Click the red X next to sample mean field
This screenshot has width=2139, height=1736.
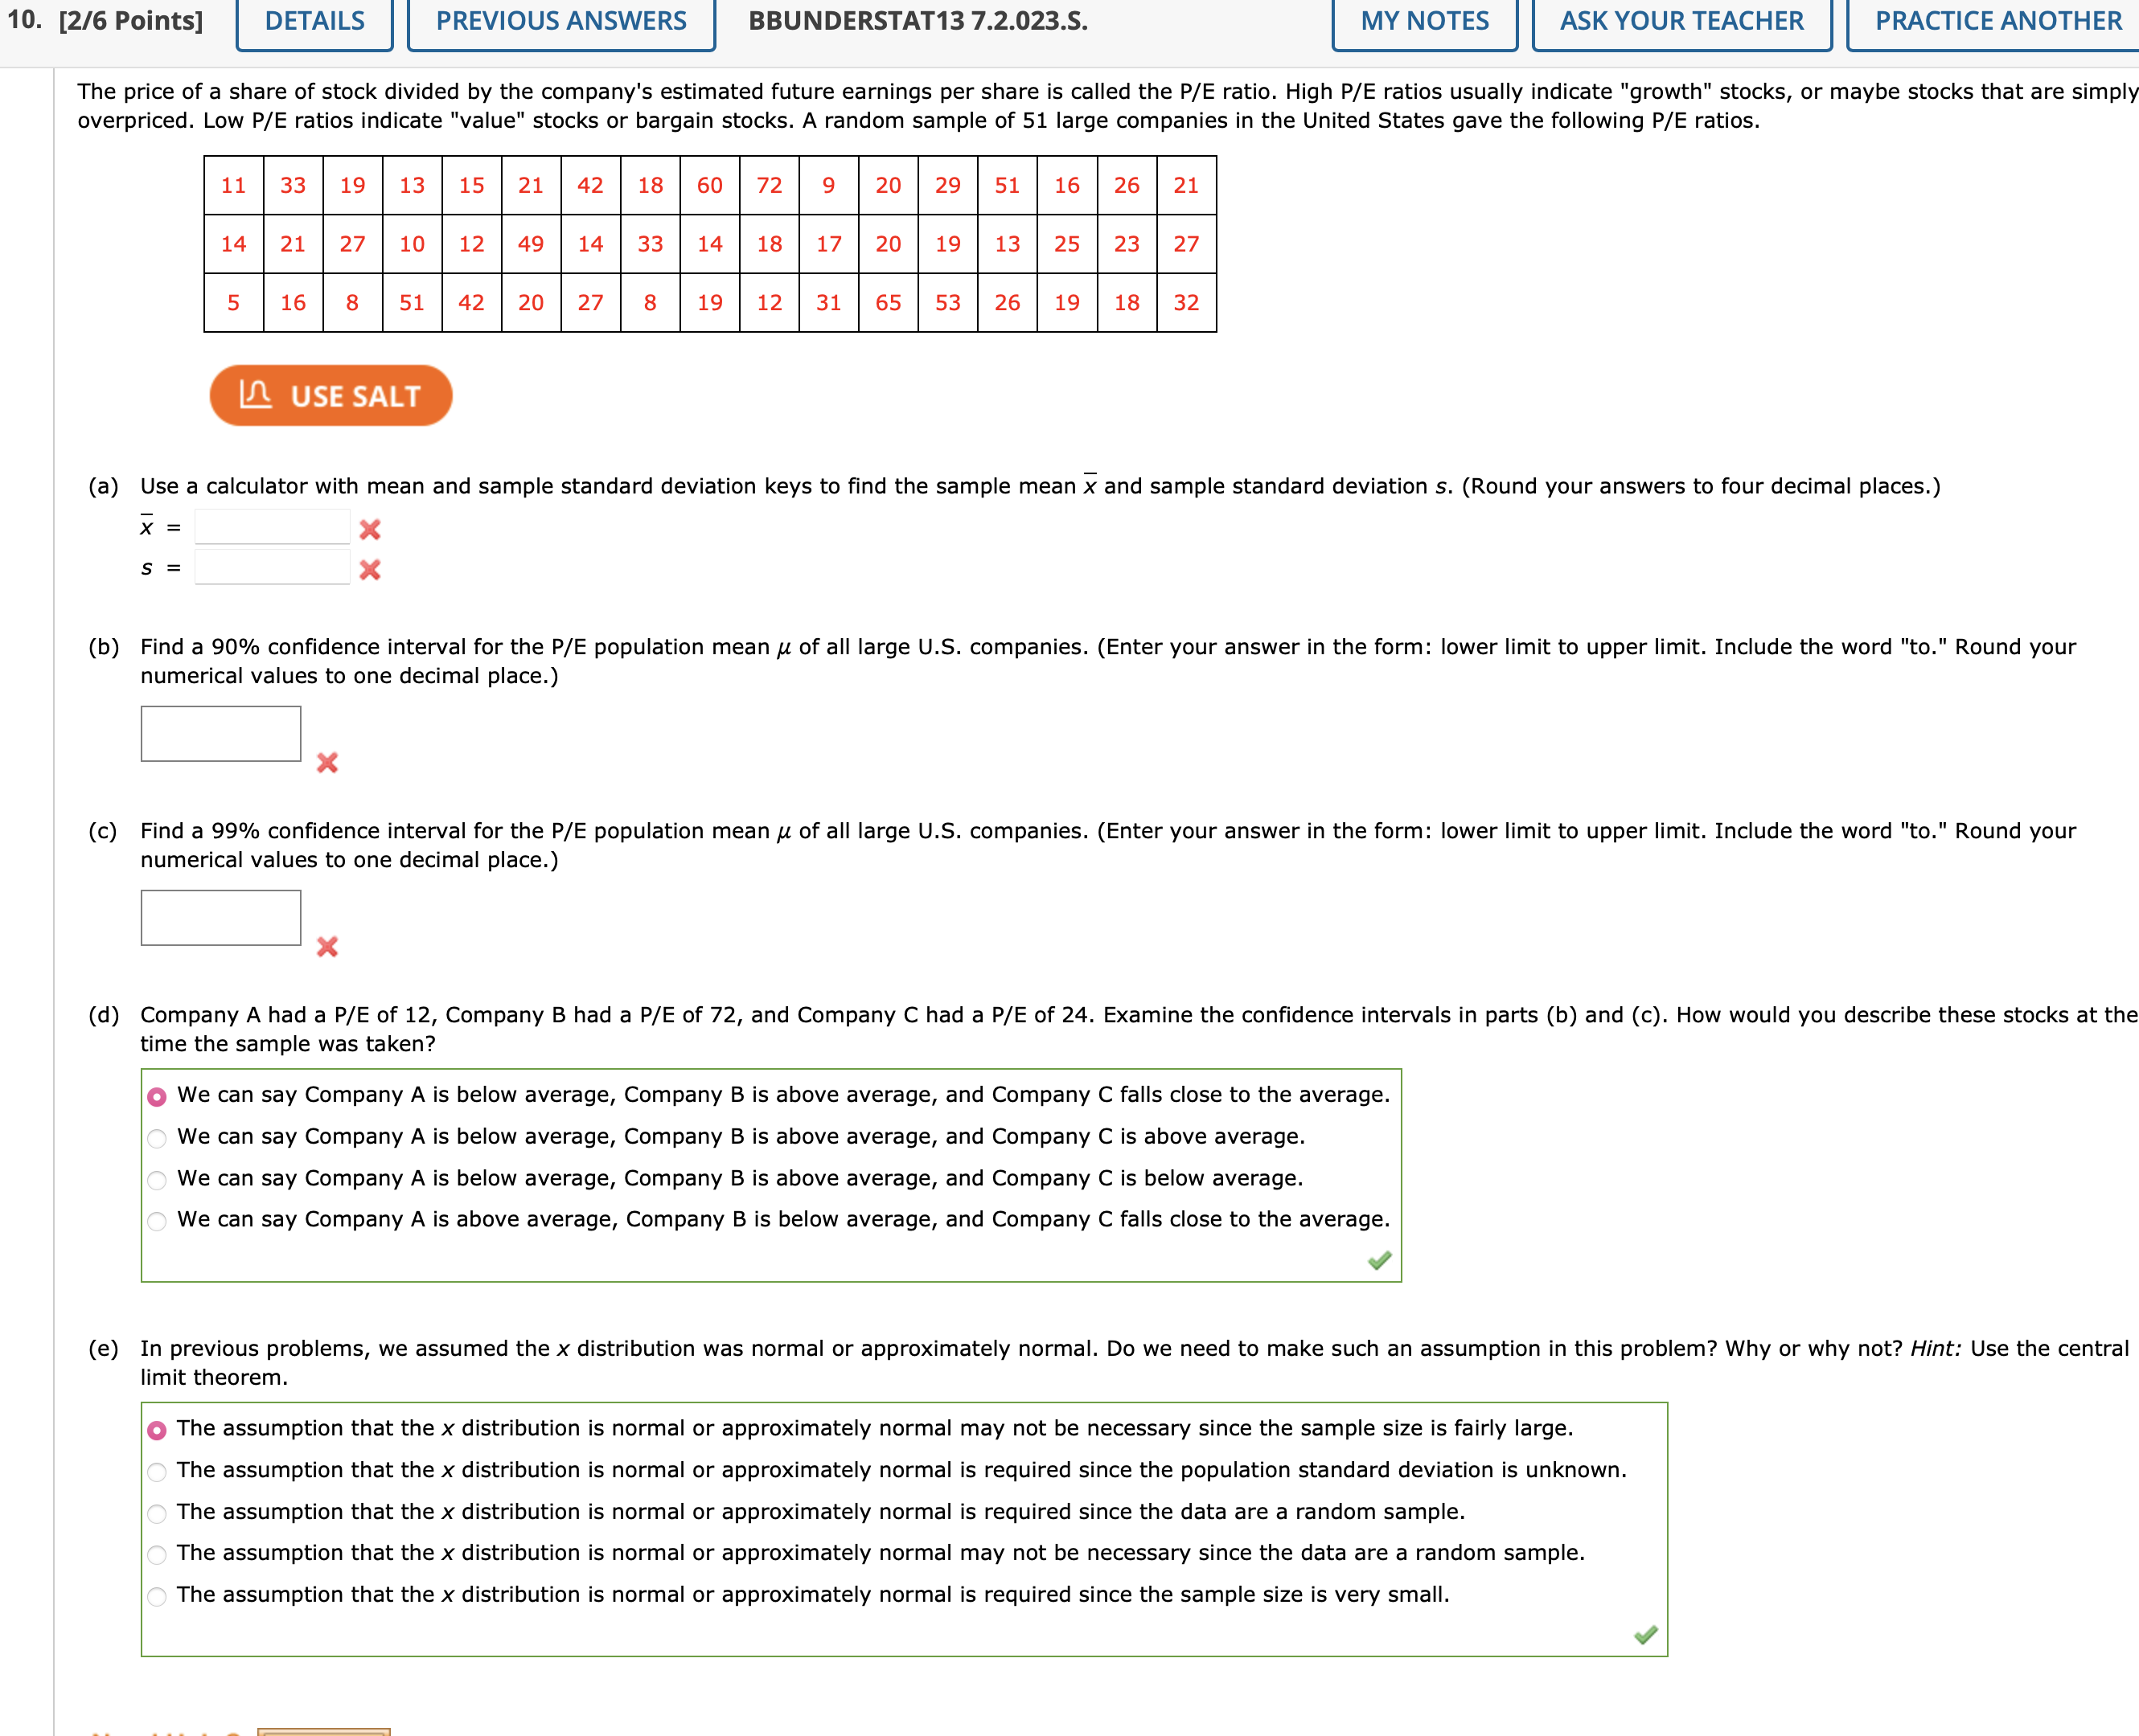(370, 529)
